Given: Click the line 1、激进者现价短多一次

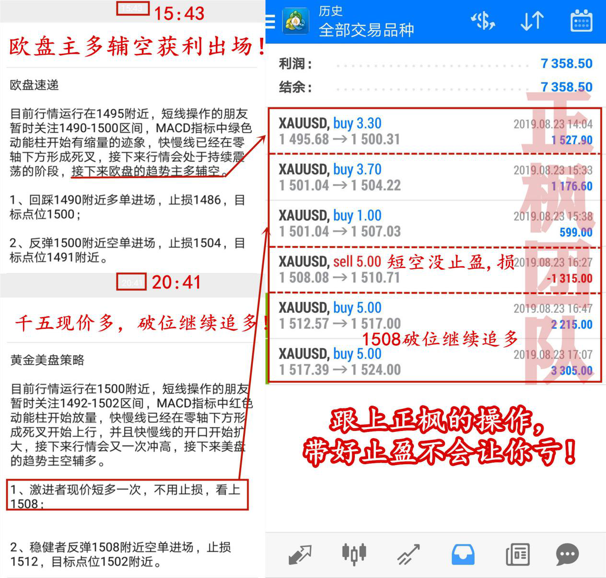Looking at the screenshot, I should [x=126, y=496].
